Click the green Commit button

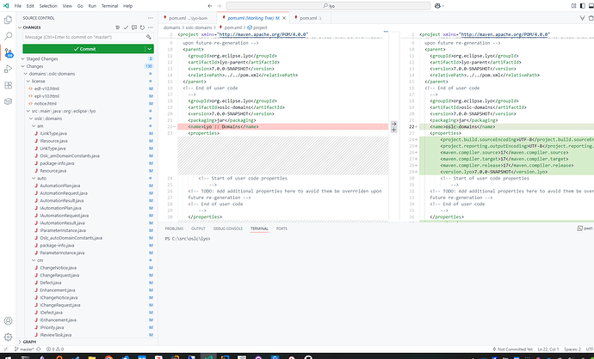click(x=84, y=49)
